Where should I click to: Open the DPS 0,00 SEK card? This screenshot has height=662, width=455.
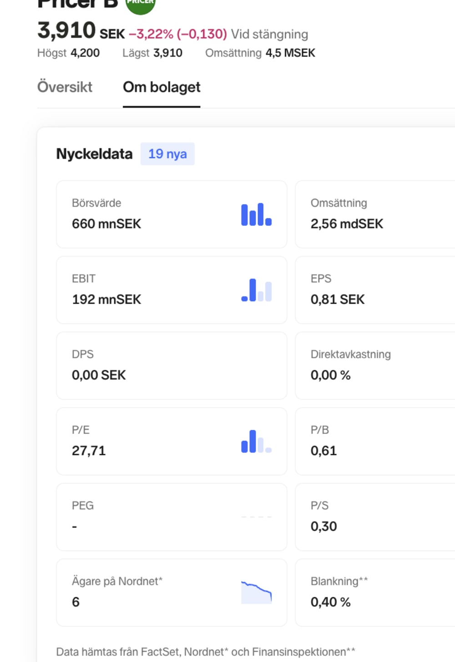coord(172,366)
